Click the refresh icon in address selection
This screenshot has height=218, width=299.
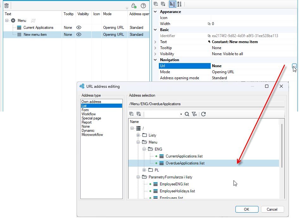click(203, 114)
